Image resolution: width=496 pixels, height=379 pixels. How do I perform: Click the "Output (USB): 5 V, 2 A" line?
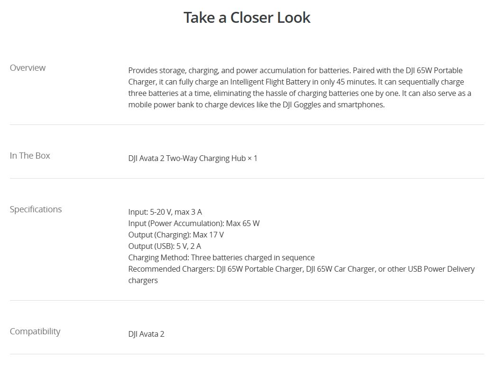point(165,246)
